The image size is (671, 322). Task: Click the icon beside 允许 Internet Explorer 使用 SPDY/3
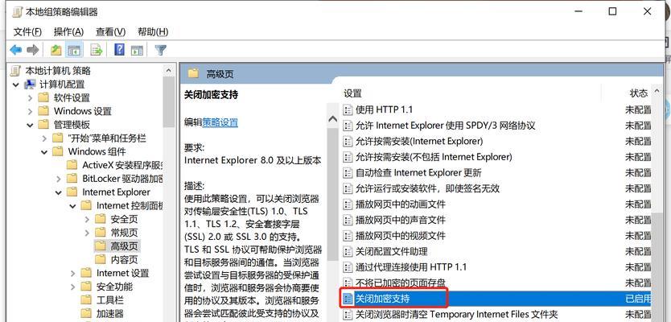pyautogui.click(x=348, y=126)
